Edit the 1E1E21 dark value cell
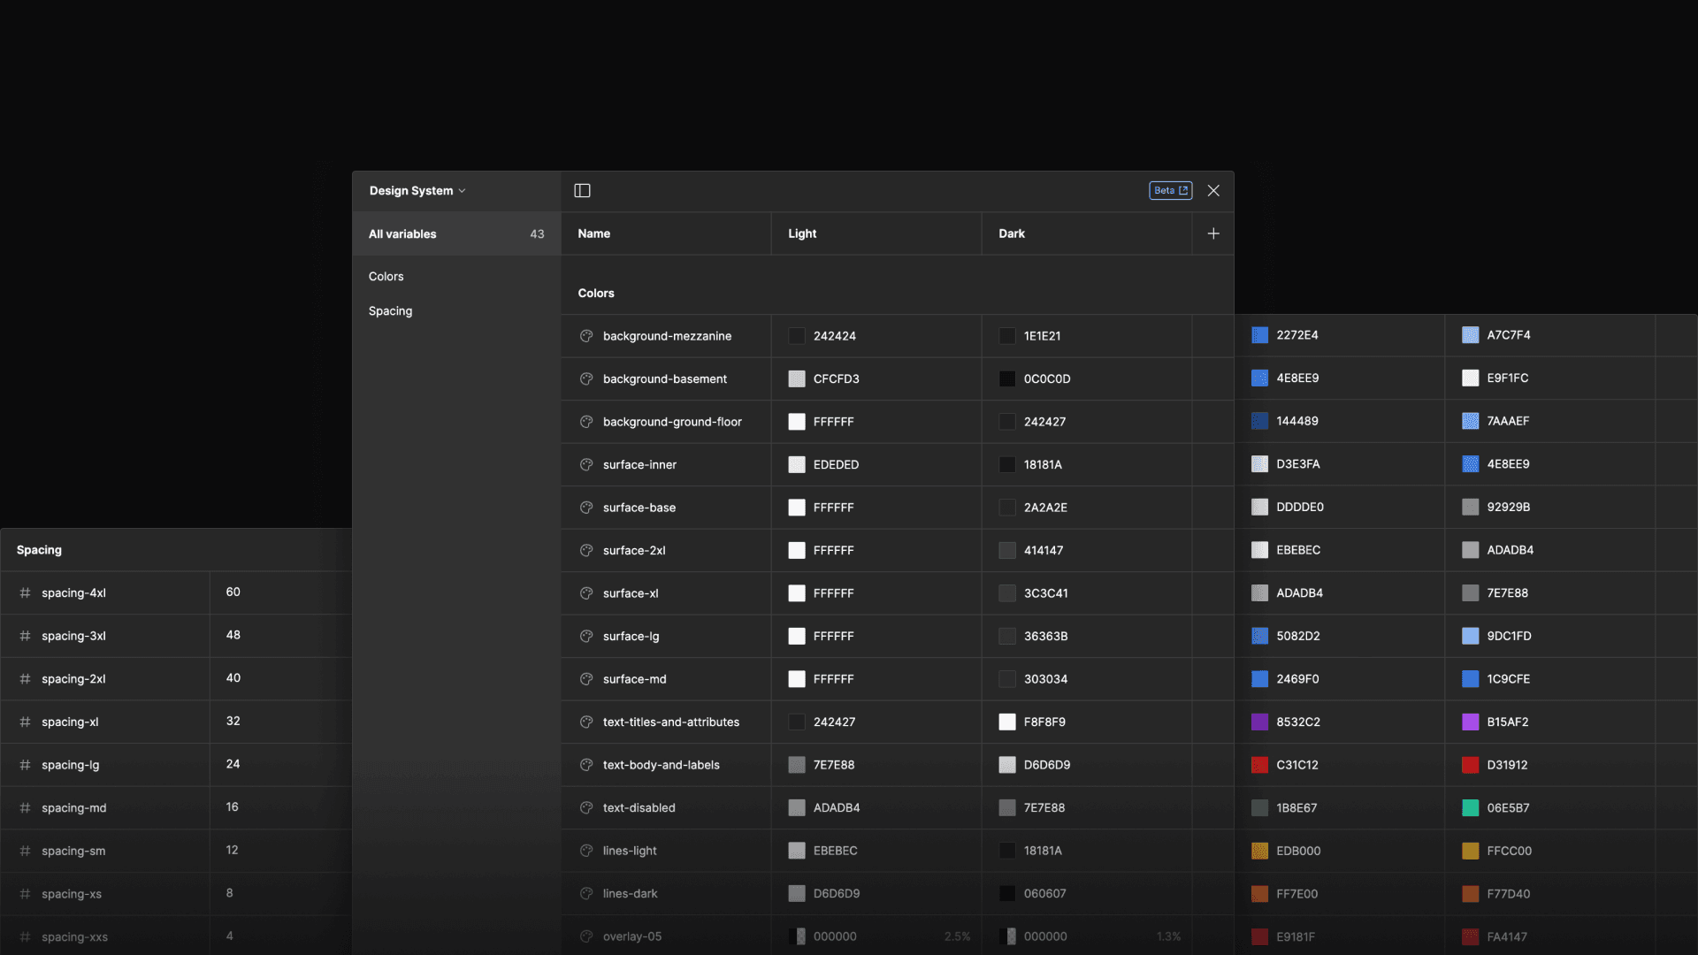 point(1087,336)
